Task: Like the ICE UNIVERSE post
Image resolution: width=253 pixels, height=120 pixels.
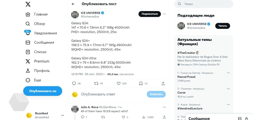Action: [x=118, y=83]
